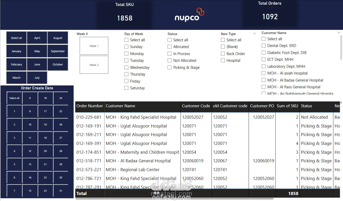The width and height of the screenshot is (343, 201).
Task: Choose day 31 in Order Create Date
Action: [61, 191]
